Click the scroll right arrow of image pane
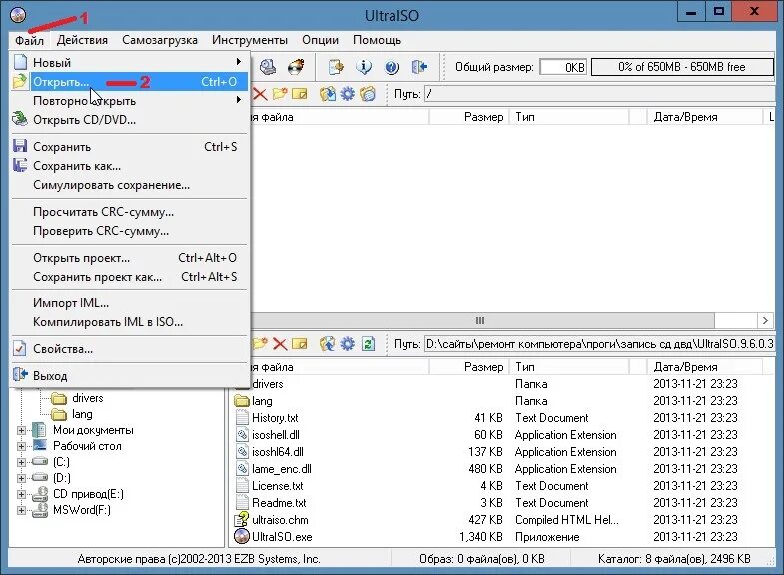This screenshot has width=784, height=575. pos(765,320)
